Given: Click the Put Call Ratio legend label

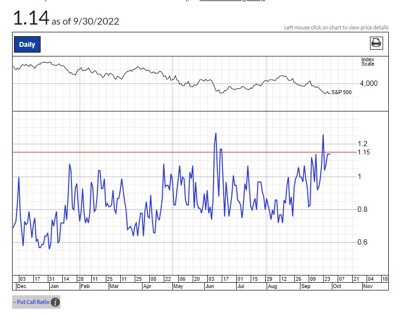Looking at the screenshot, I should point(31,302).
